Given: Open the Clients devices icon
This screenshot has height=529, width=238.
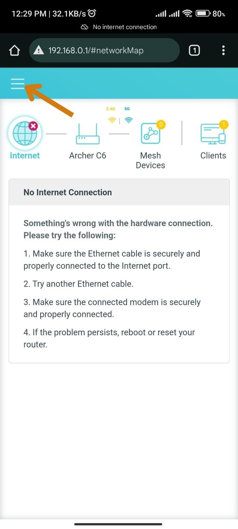Looking at the screenshot, I should [213, 134].
